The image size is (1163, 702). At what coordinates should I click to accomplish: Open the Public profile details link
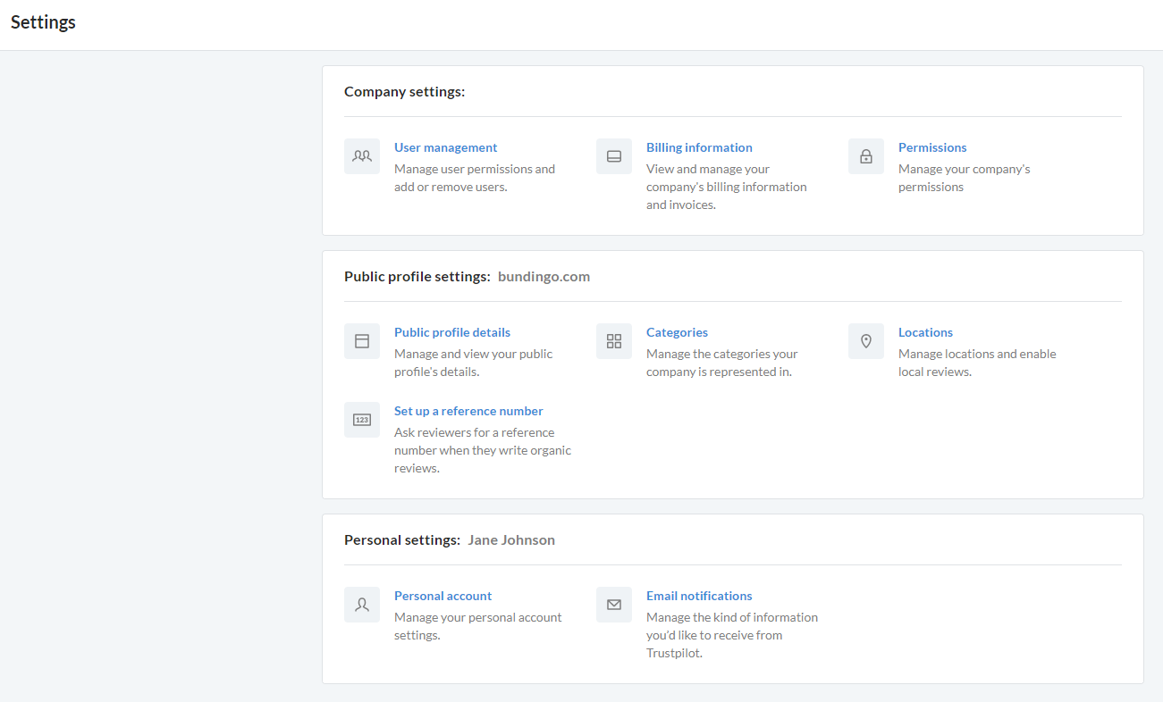pyautogui.click(x=452, y=332)
